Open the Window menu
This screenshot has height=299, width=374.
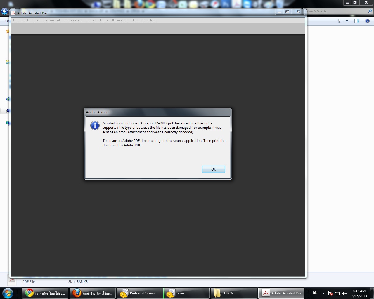tap(138, 20)
